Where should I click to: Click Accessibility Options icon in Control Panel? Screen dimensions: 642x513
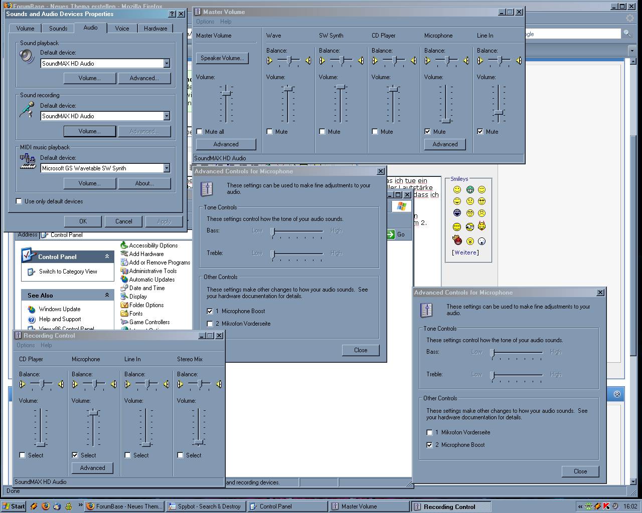[124, 245]
